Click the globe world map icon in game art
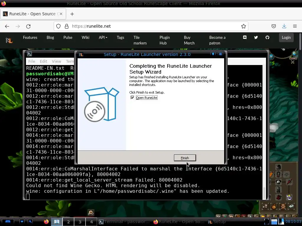 click(x=294, y=53)
